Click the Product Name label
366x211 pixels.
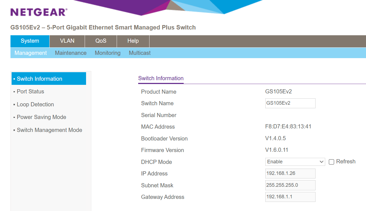(159, 92)
